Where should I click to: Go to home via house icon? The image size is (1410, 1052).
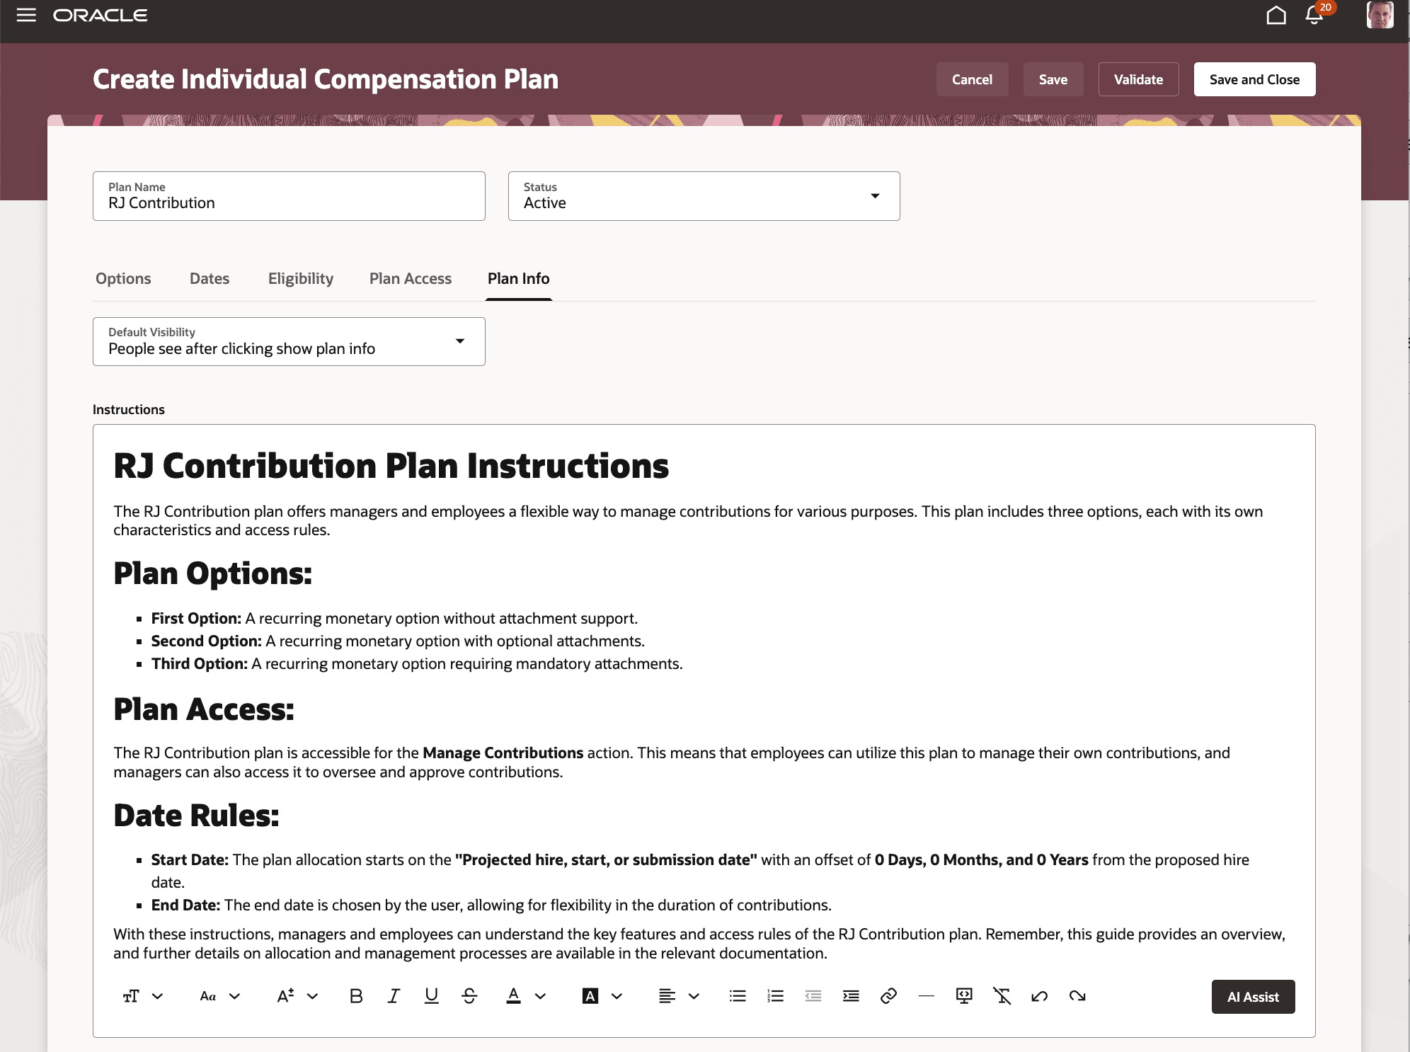click(1276, 16)
